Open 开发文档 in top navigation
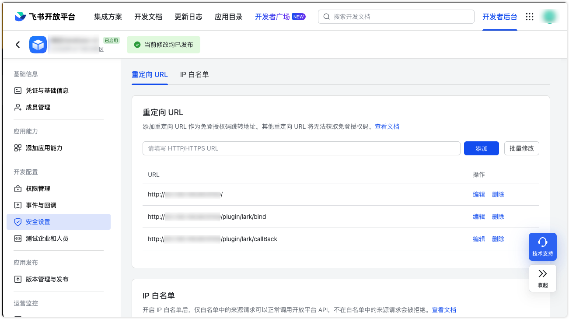The width and height of the screenshot is (569, 319). click(148, 17)
